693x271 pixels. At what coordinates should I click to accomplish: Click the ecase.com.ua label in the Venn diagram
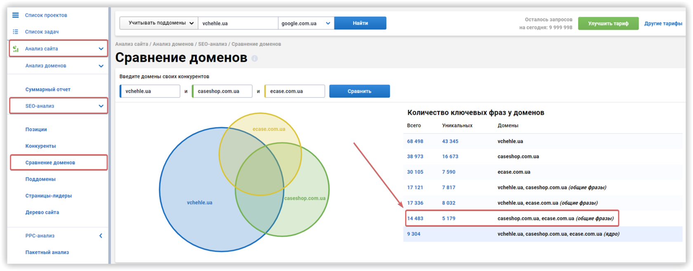pos(269,129)
